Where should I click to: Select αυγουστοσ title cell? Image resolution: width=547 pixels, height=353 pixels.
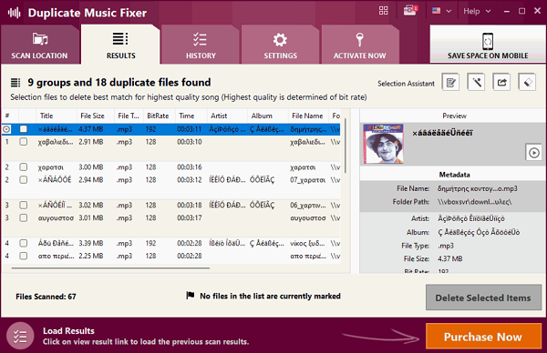[56, 218]
